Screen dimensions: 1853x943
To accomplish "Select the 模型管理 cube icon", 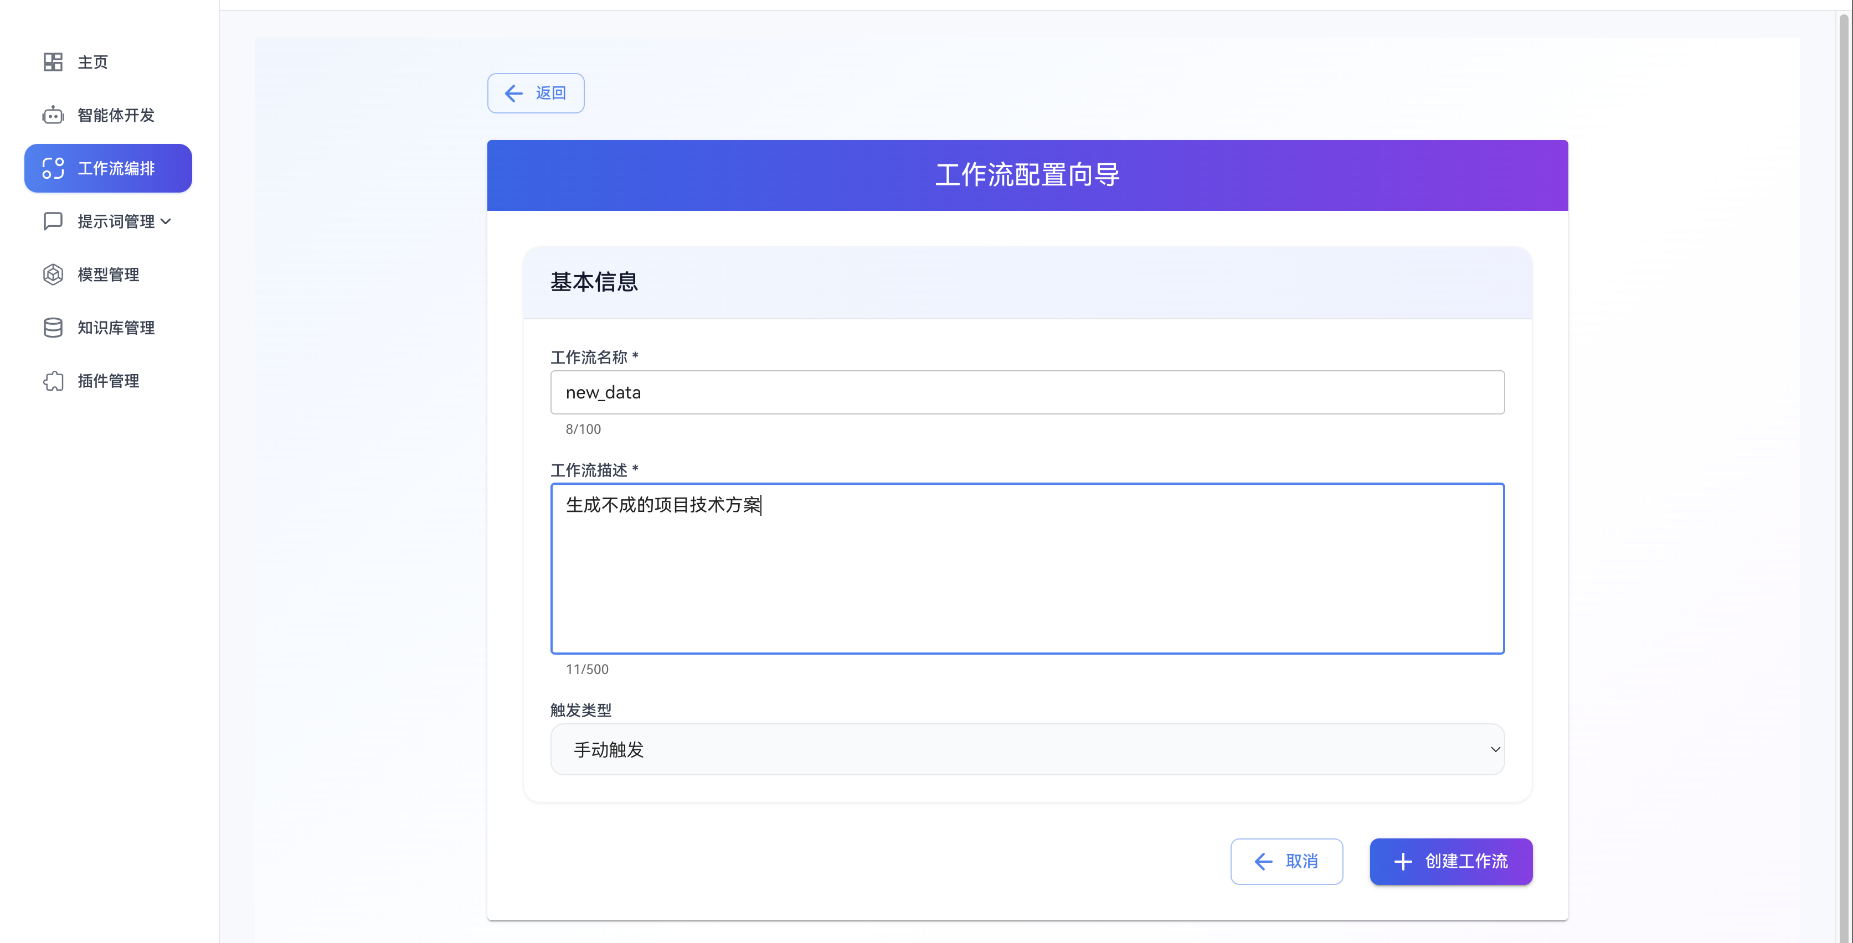I will coord(53,274).
